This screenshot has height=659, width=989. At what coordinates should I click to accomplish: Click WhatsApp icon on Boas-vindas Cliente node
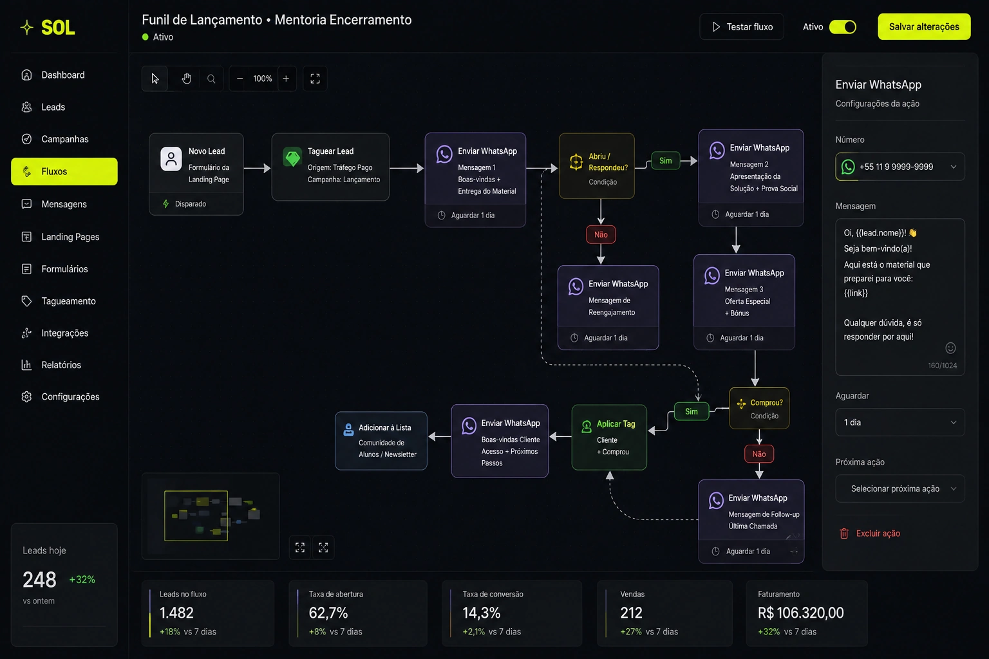(469, 425)
